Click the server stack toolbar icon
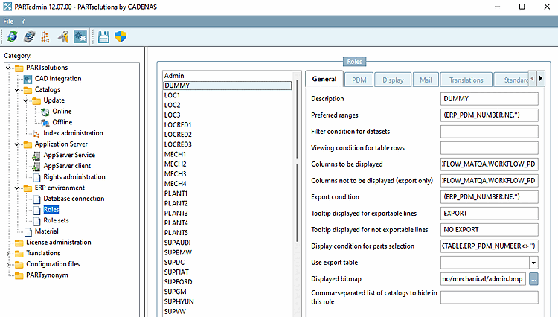The height and width of the screenshot is (317, 558). coord(29,36)
